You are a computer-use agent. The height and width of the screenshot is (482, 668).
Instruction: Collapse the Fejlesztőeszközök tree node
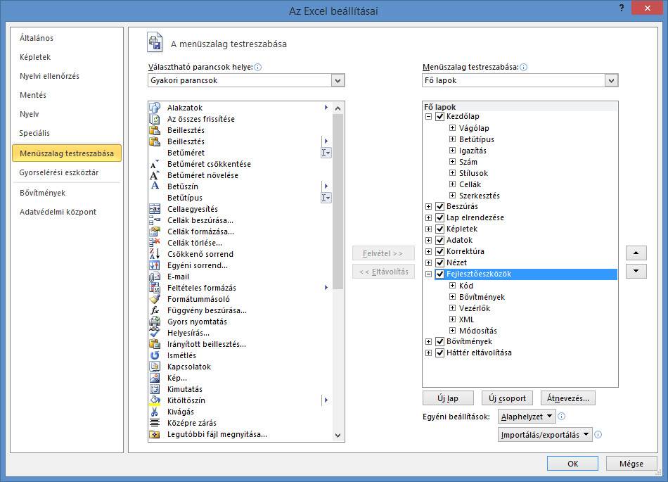click(429, 274)
